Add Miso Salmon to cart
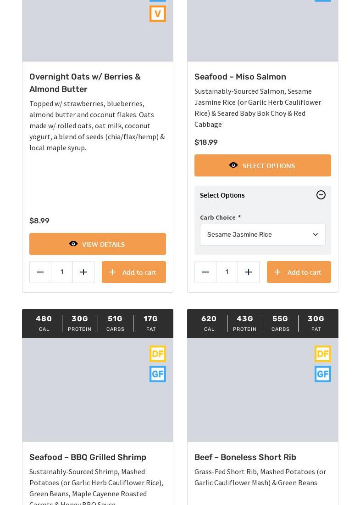 click(299, 272)
